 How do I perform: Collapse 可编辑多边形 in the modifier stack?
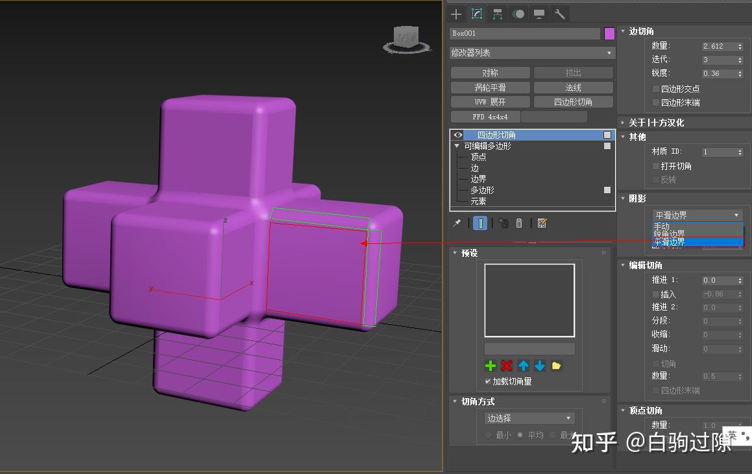(x=457, y=145)
